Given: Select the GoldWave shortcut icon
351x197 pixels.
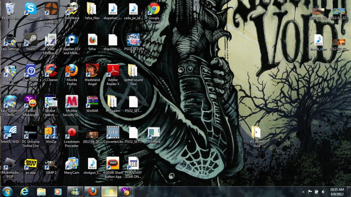Looking at the screenshot, I should (72, 11).
